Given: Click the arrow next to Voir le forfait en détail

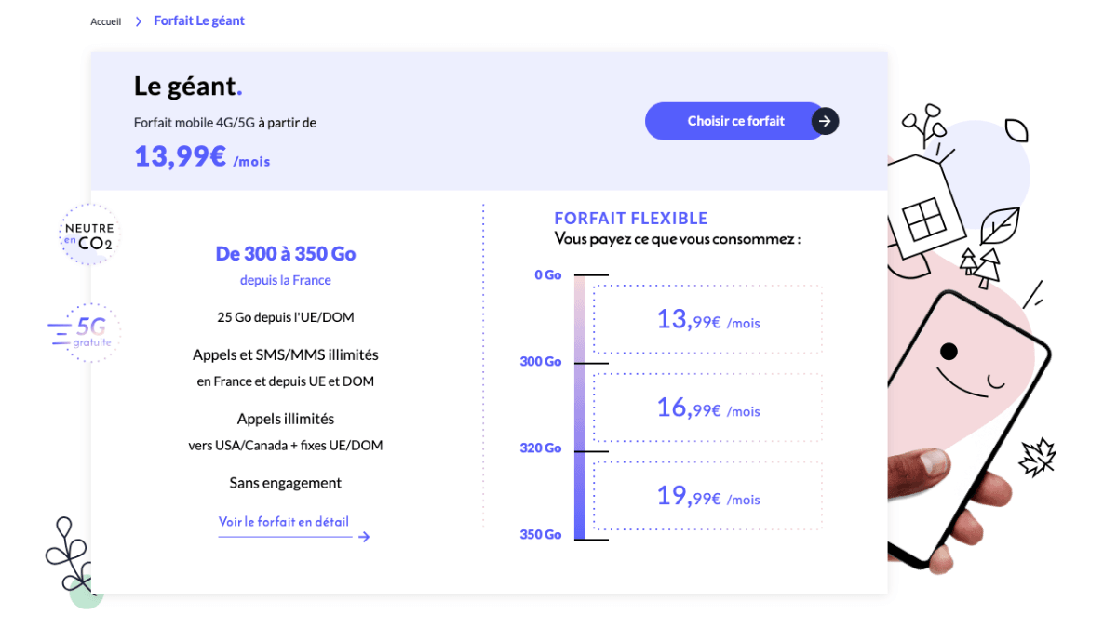Looking at the screenshot, I should click(364, 537).
